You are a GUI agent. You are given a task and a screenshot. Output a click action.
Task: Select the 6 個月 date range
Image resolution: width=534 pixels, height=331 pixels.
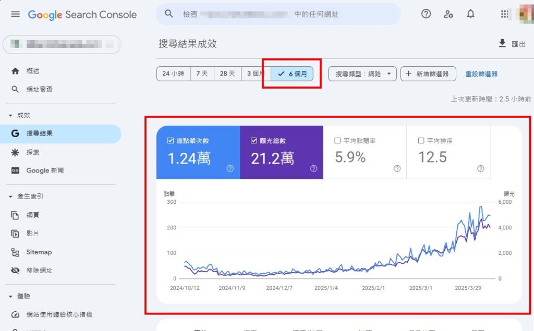(x=292, y=73)
